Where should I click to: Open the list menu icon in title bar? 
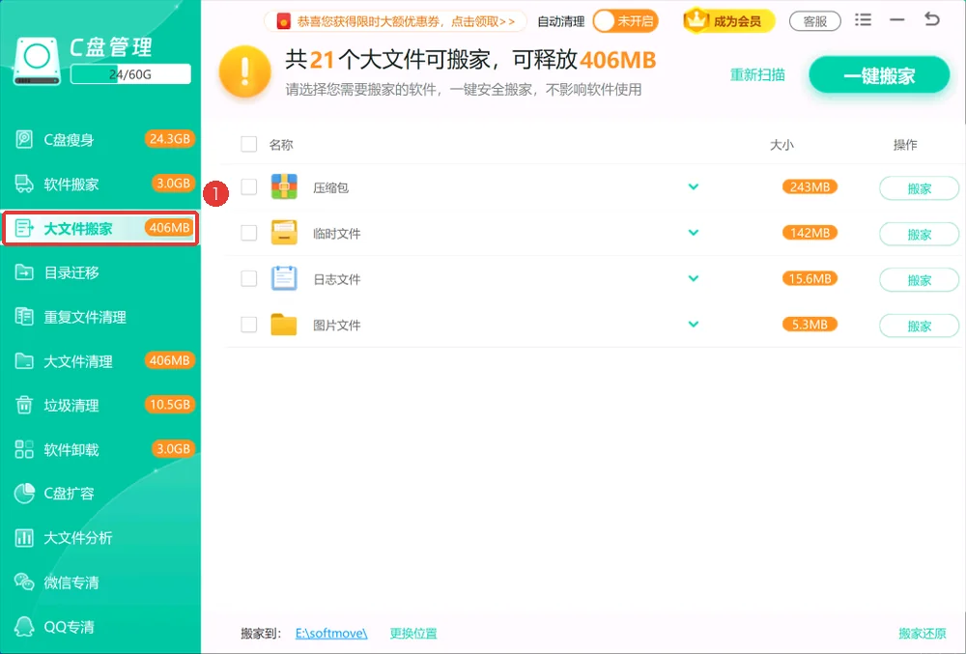863,19
